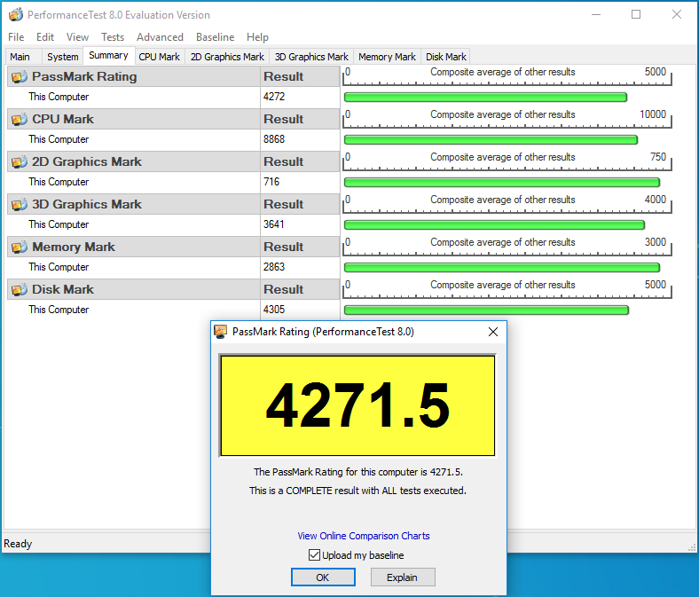
Task: Click the 2D Graphics result value 716
Action: [271, 182]
